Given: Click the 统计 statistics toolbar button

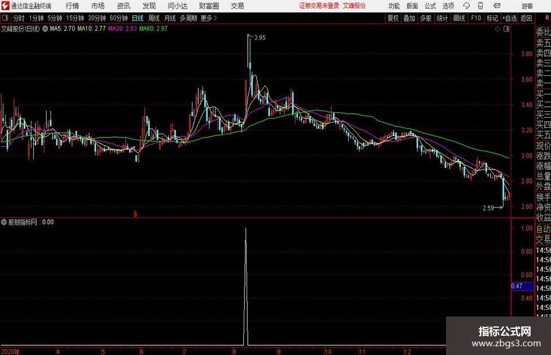Looking at the screenshot, I should click(x=443, y=18).
